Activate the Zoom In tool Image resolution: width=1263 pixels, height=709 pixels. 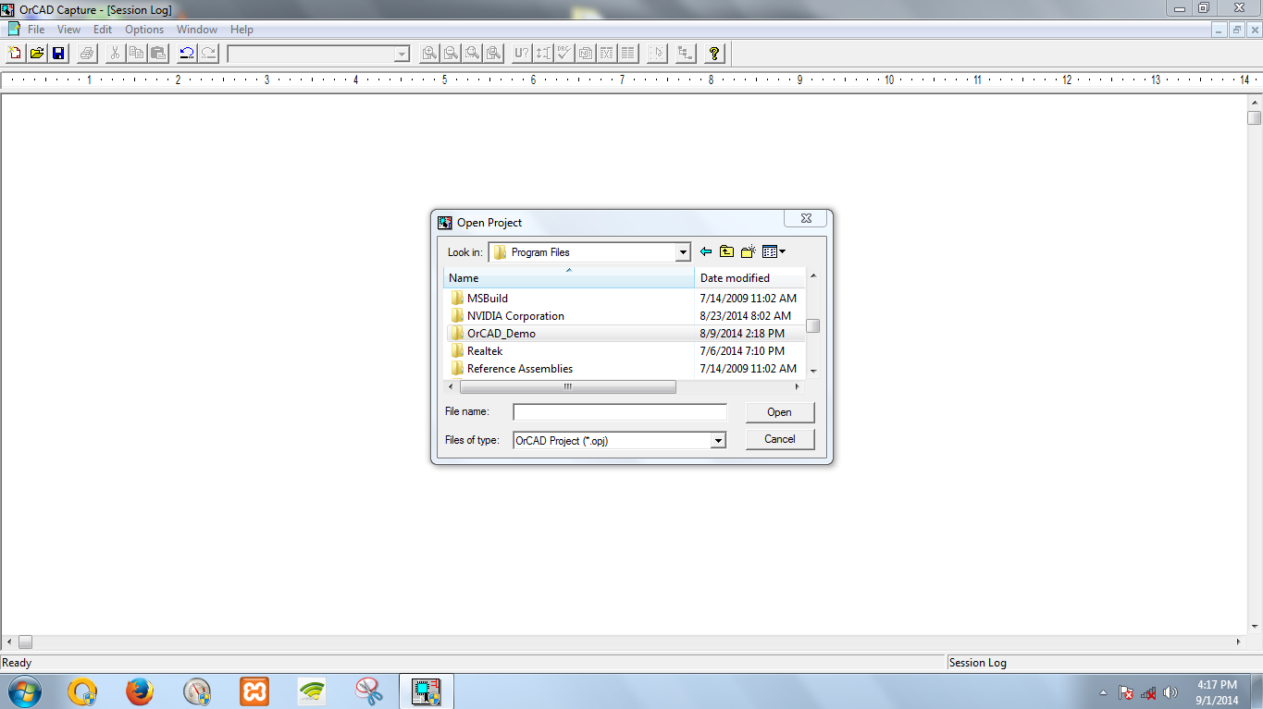(x=428, y=53)
